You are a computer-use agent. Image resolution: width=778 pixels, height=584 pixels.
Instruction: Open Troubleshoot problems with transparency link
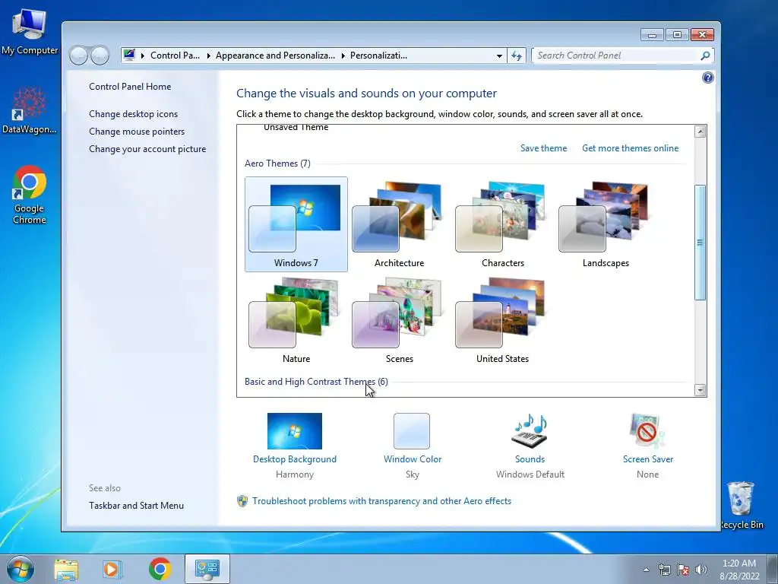pyautogui.click(x=381, y=501)
